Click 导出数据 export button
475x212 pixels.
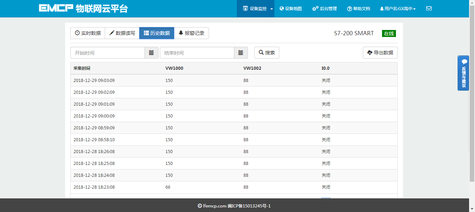380,53
